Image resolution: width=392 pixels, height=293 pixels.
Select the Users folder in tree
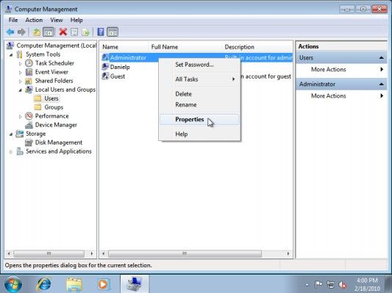click(51, 98)
